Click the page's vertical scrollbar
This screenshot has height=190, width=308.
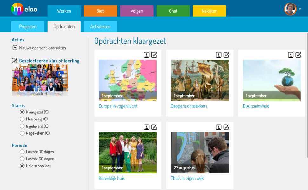coord(307,95)
